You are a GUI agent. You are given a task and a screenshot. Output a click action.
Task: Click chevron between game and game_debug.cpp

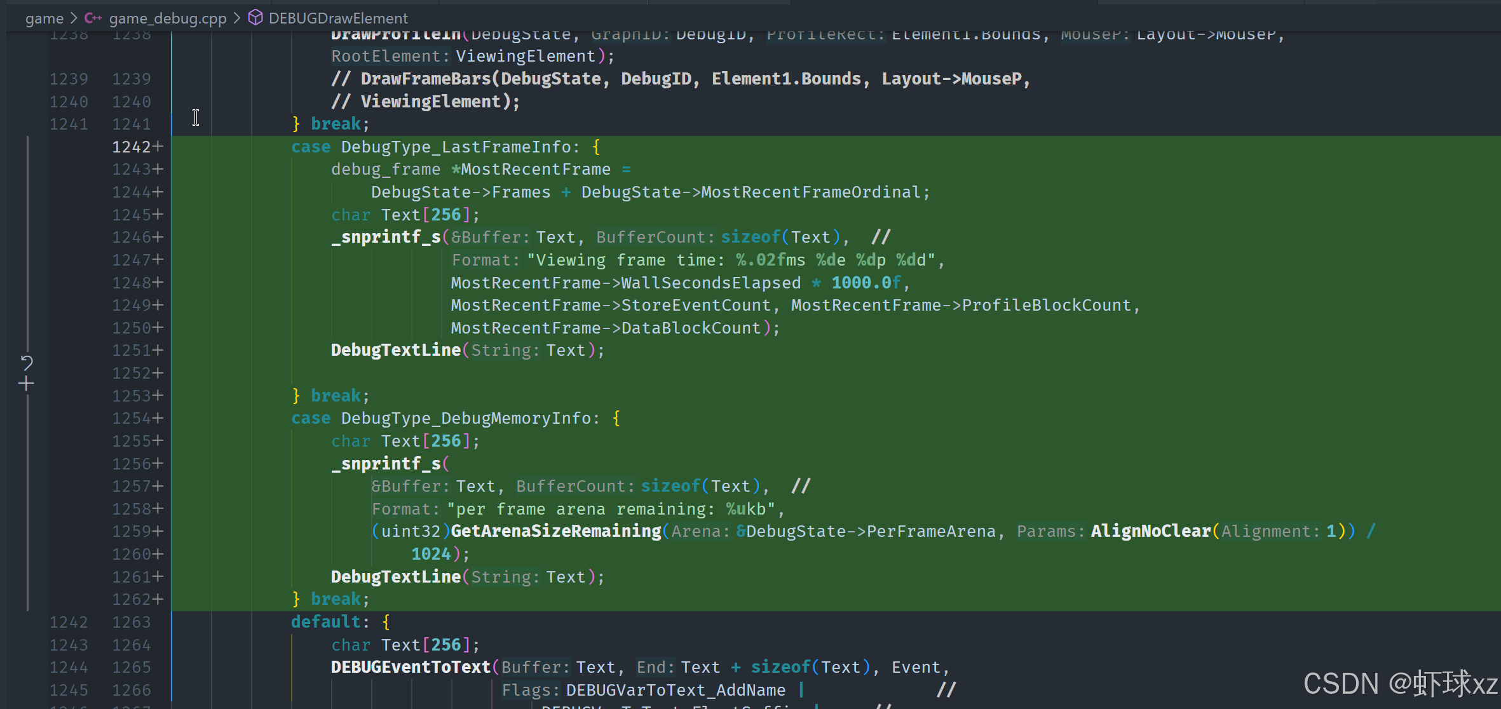74,18
